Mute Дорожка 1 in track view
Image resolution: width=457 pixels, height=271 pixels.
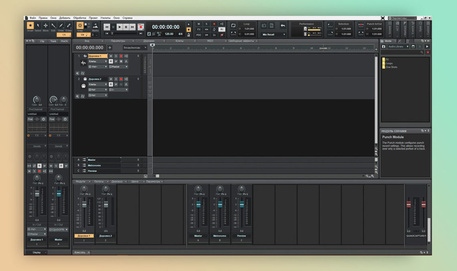pyautogui.click(x=111, y=56)
